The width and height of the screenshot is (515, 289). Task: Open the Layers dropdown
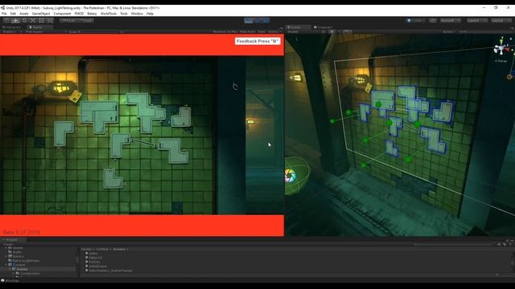coord(477,21)
